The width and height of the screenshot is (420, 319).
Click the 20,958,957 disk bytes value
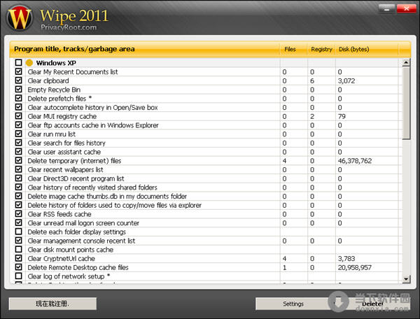click(x=355, y=268)
